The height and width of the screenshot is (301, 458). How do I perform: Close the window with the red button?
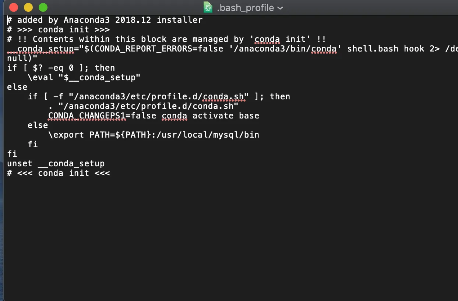pos(14,7)
